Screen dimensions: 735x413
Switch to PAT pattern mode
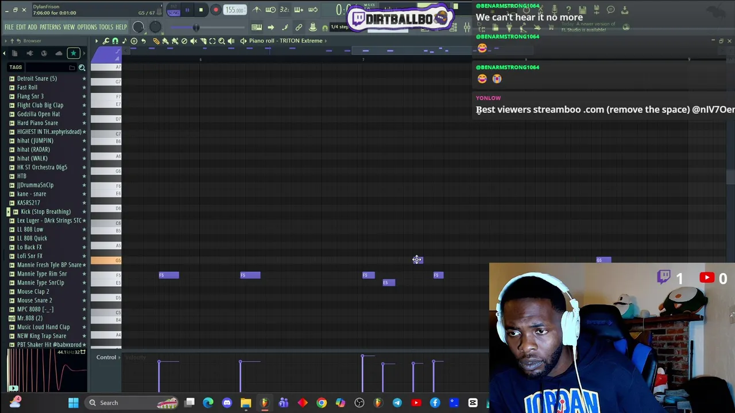coord(173,6)
